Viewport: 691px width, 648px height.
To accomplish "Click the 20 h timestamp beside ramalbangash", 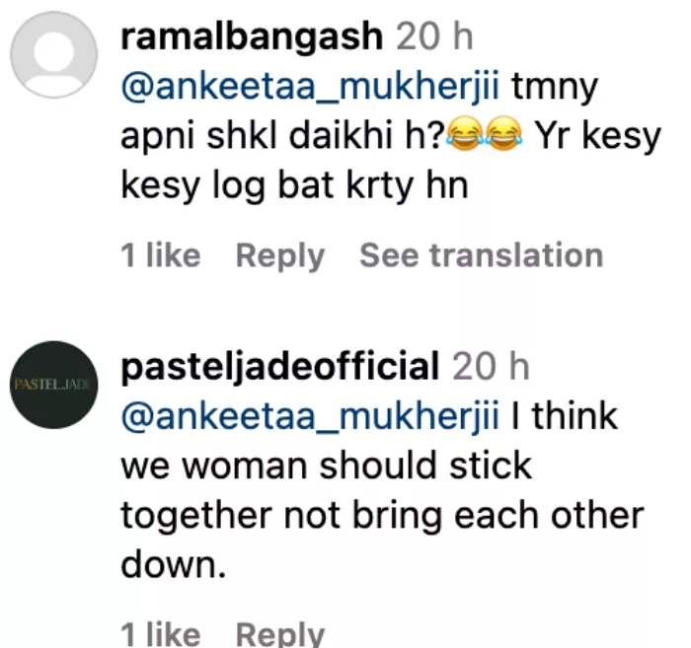I will 434,37.
